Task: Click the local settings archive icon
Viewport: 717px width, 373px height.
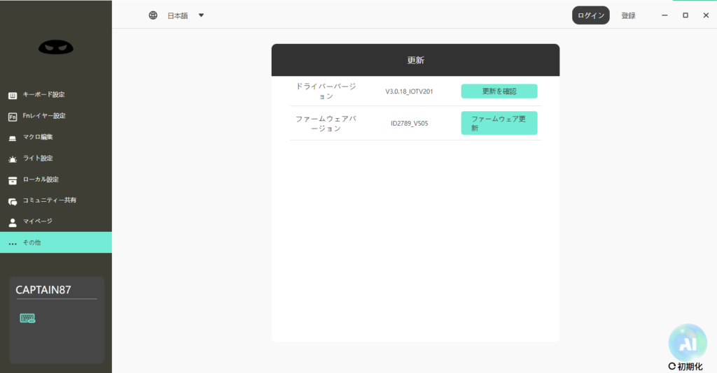Action: point(13,180)
